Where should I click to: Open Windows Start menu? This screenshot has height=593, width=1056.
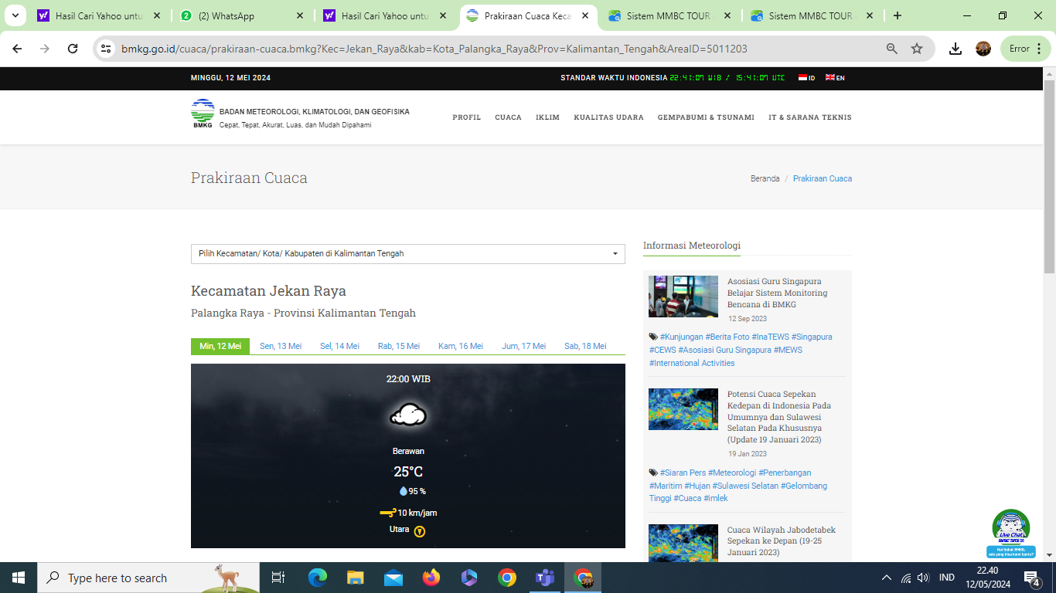coord(19,578)
